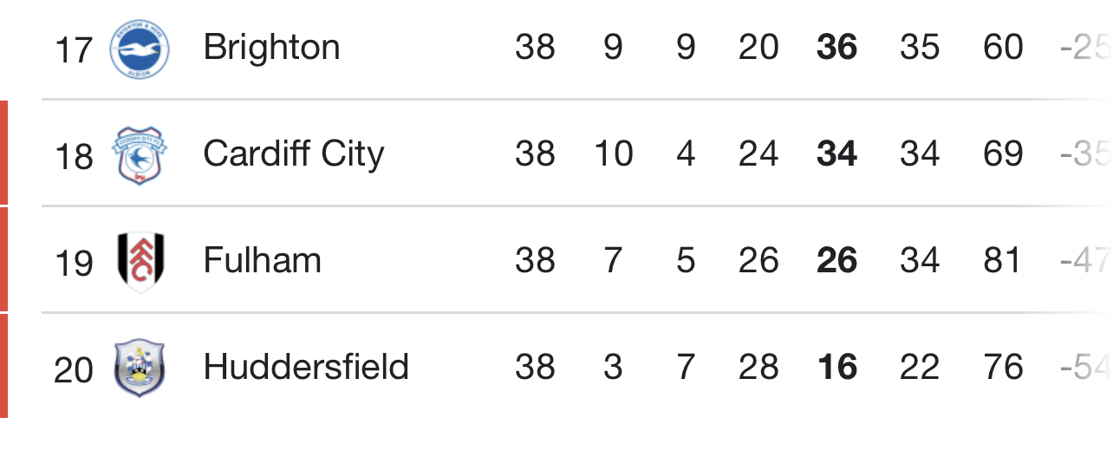Click Fulham's 81 goals against figure

point(1003,260)
